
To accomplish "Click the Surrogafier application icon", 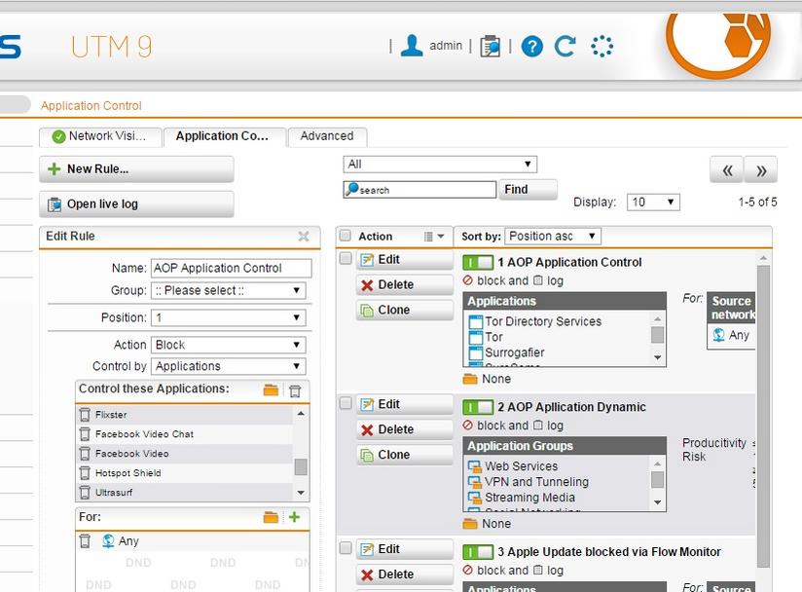I will pos(476,353).
